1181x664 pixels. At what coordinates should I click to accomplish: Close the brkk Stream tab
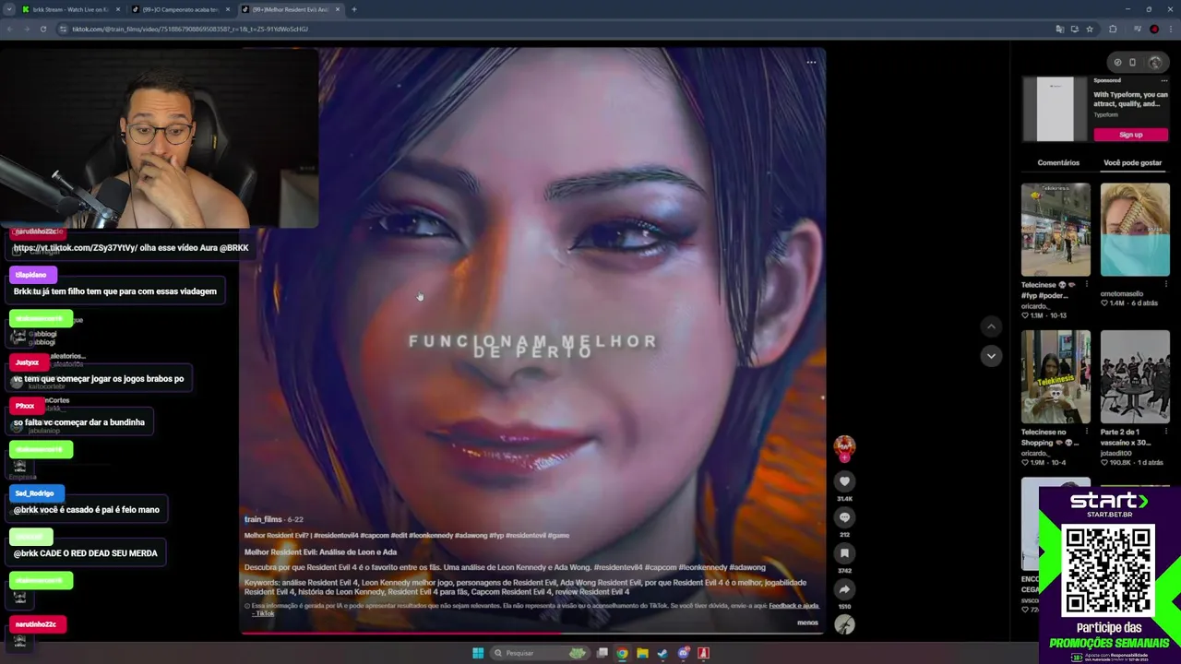117,9
